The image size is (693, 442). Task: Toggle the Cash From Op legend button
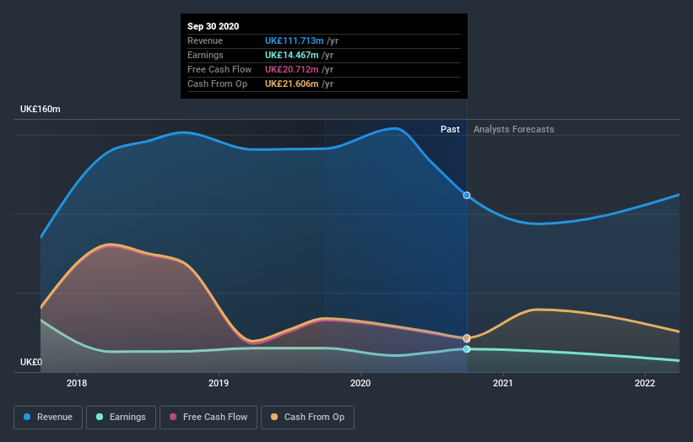point(307,418)
